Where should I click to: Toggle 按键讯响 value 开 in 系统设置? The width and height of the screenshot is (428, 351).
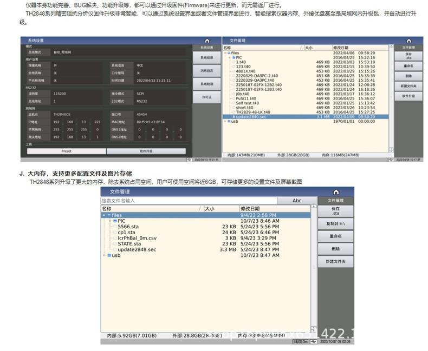point(77,65)
